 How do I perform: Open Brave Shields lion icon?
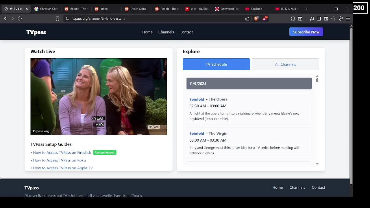(256, 18)
